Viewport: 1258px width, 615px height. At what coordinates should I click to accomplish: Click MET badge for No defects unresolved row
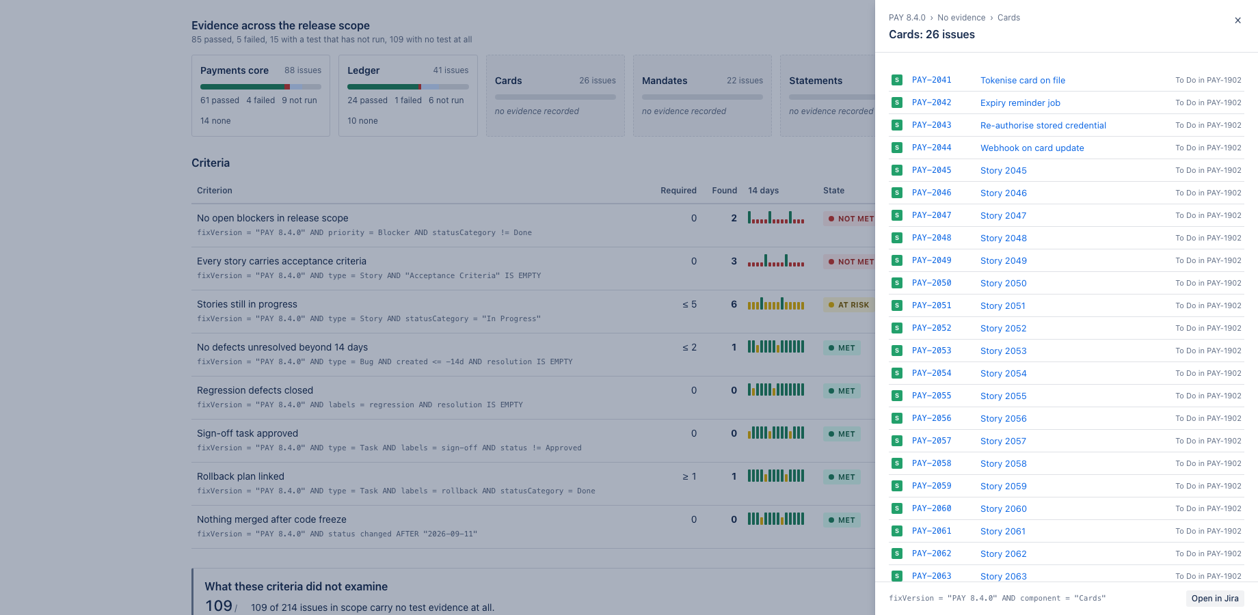click(x=842, y=348)
